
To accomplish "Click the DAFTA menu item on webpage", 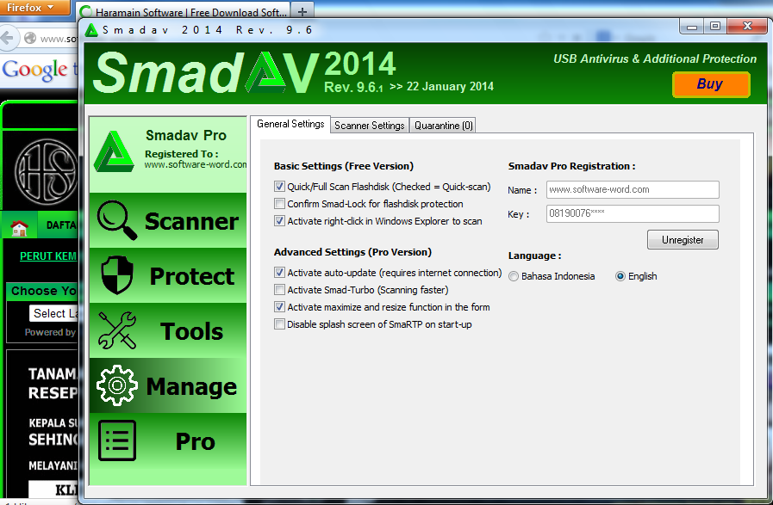I will click(x=60, y=225).
